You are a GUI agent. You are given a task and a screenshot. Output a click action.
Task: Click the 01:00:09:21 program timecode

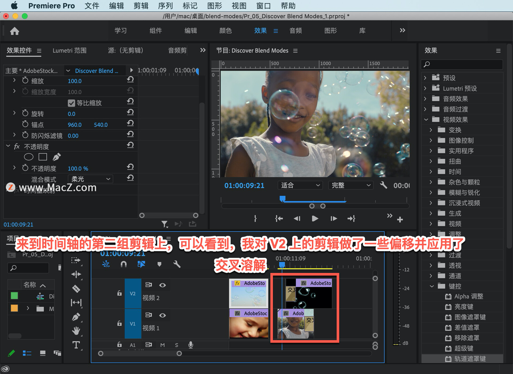(x=244, y=185)
